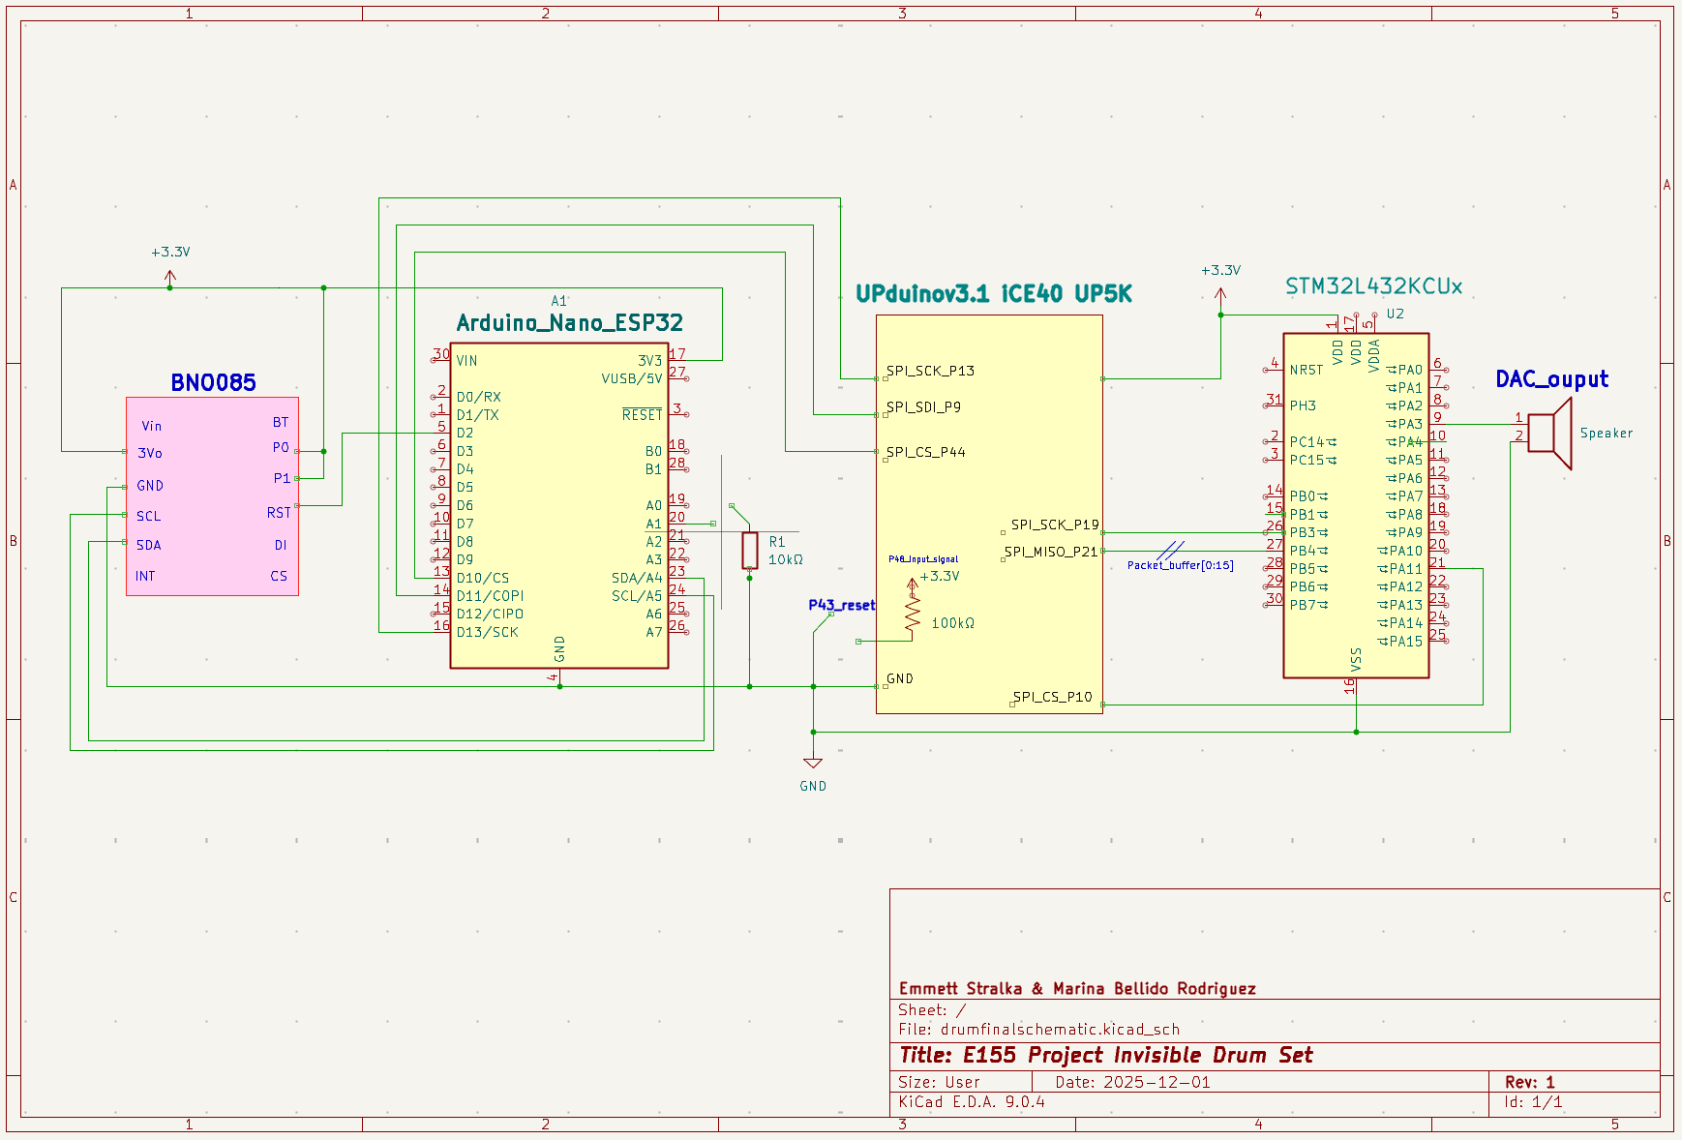This screenshot has width=1682, height=1140.
Task: Select the Arduino_Nano_ESP32 symbol
Action: point(559,503)
